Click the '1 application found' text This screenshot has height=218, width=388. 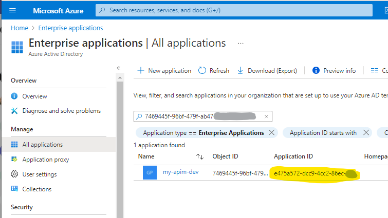pyautogui.click(x=159, y=145)
